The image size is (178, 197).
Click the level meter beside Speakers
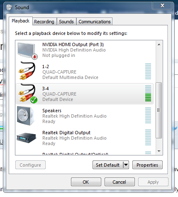[148, 115]
